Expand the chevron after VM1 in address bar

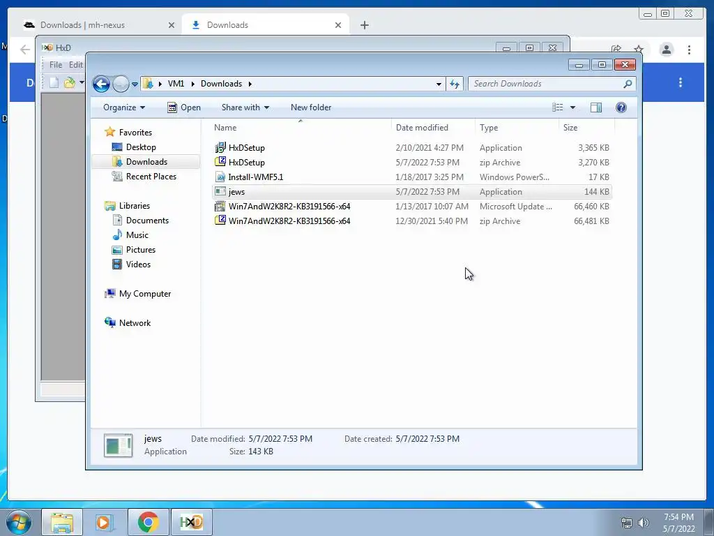click(x=192, y=84)
